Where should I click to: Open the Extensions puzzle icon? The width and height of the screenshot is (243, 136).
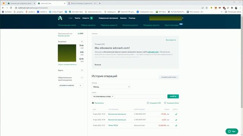232,8
